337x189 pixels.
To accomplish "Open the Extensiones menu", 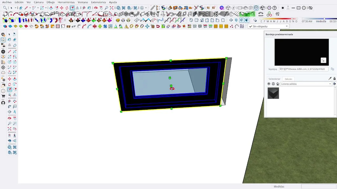I will click(x=98, y=2).
